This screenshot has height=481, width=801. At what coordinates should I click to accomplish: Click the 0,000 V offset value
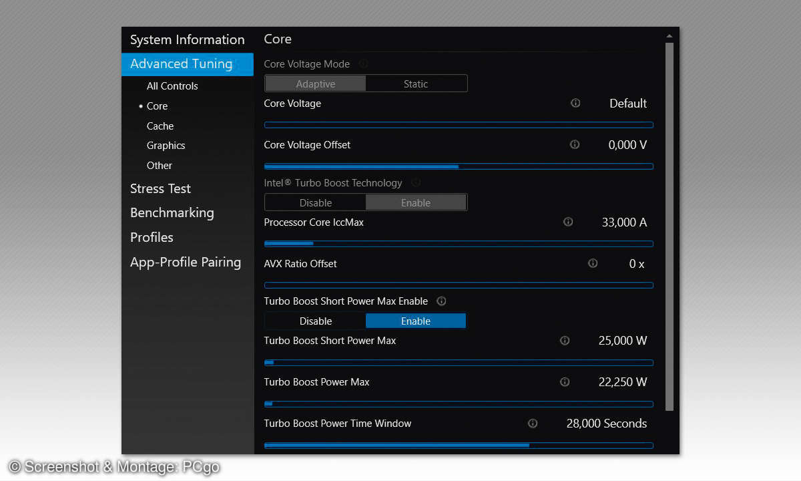(627, 145)
